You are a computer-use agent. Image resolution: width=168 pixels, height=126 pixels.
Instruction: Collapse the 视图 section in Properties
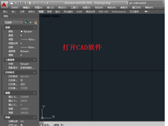pos(34,93)
